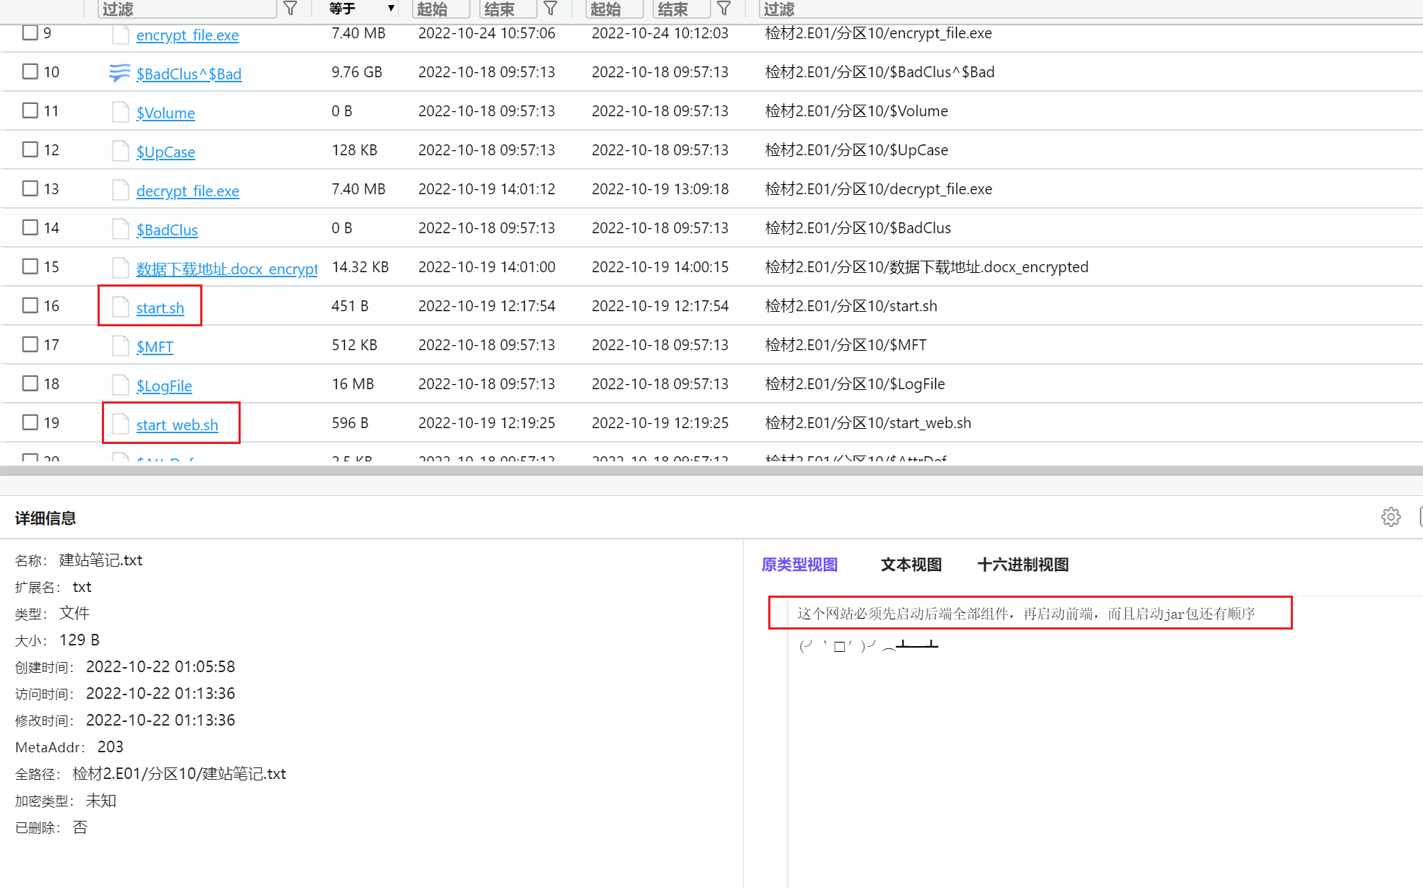The width and height of the screenshot is (1423, 888).
Task: Click the second date column filter funnel icon
Action: pyautogui.click(x=723, y=8)
